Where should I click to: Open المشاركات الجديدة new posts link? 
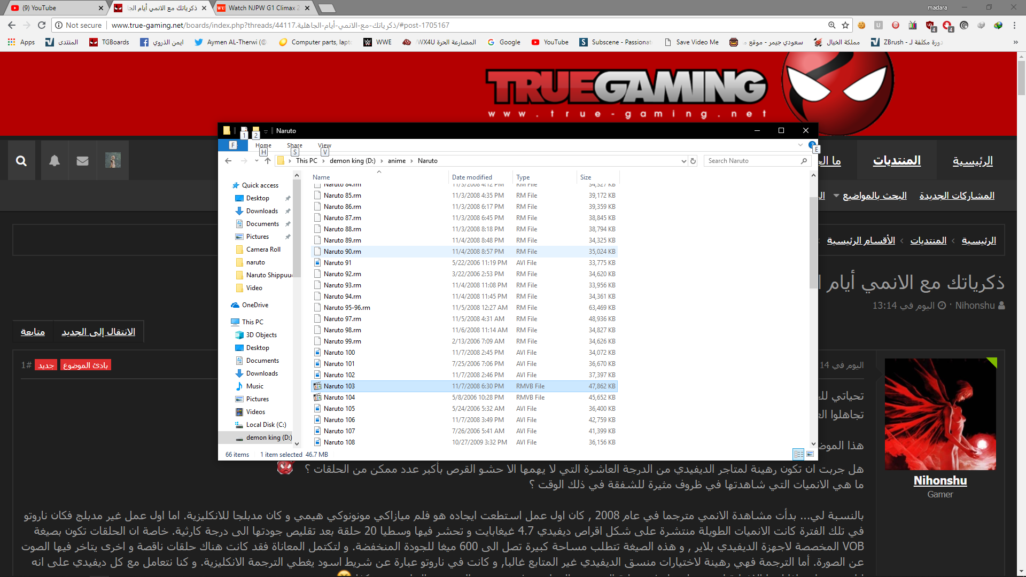pyautogui.click(x=957, y=196)
